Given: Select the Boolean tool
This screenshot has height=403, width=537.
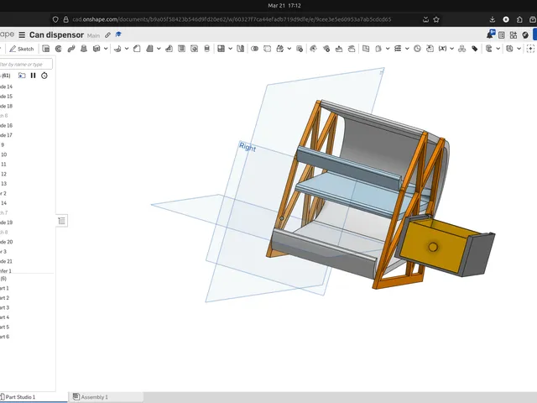Looking at the screenshot, I should (x=254, y=49).
